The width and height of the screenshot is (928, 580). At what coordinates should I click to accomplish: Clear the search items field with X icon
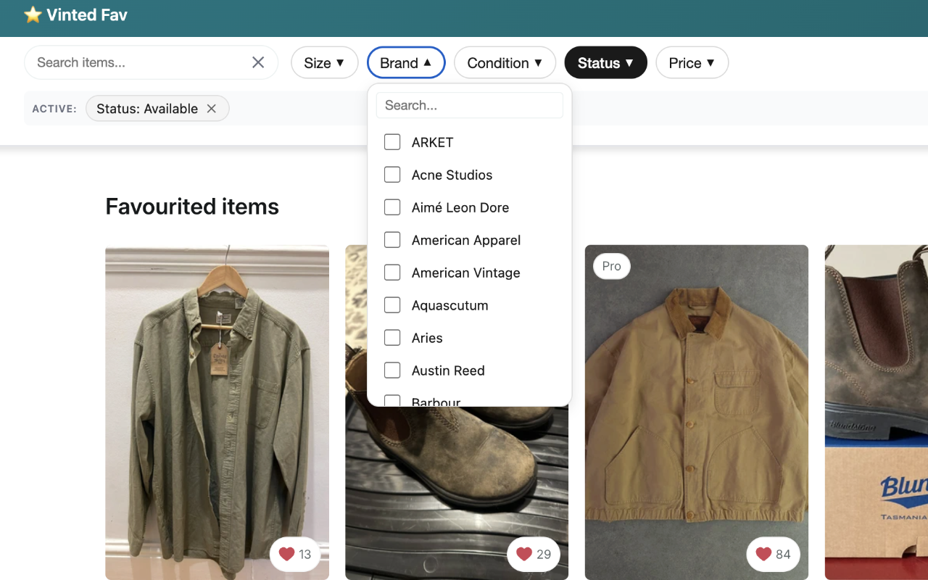258,62
